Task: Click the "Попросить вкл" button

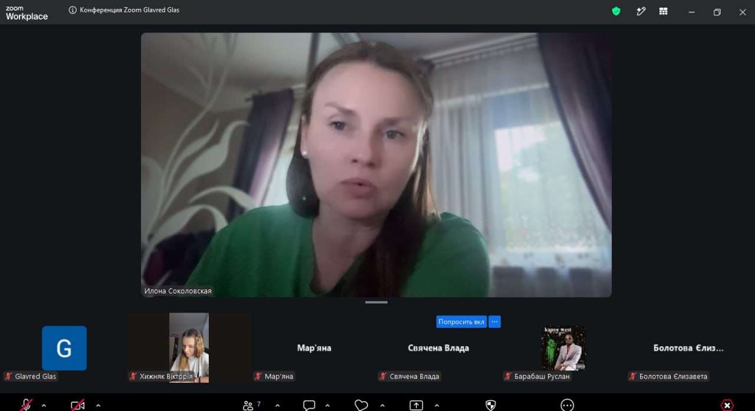Action: (x=461, y=322)
